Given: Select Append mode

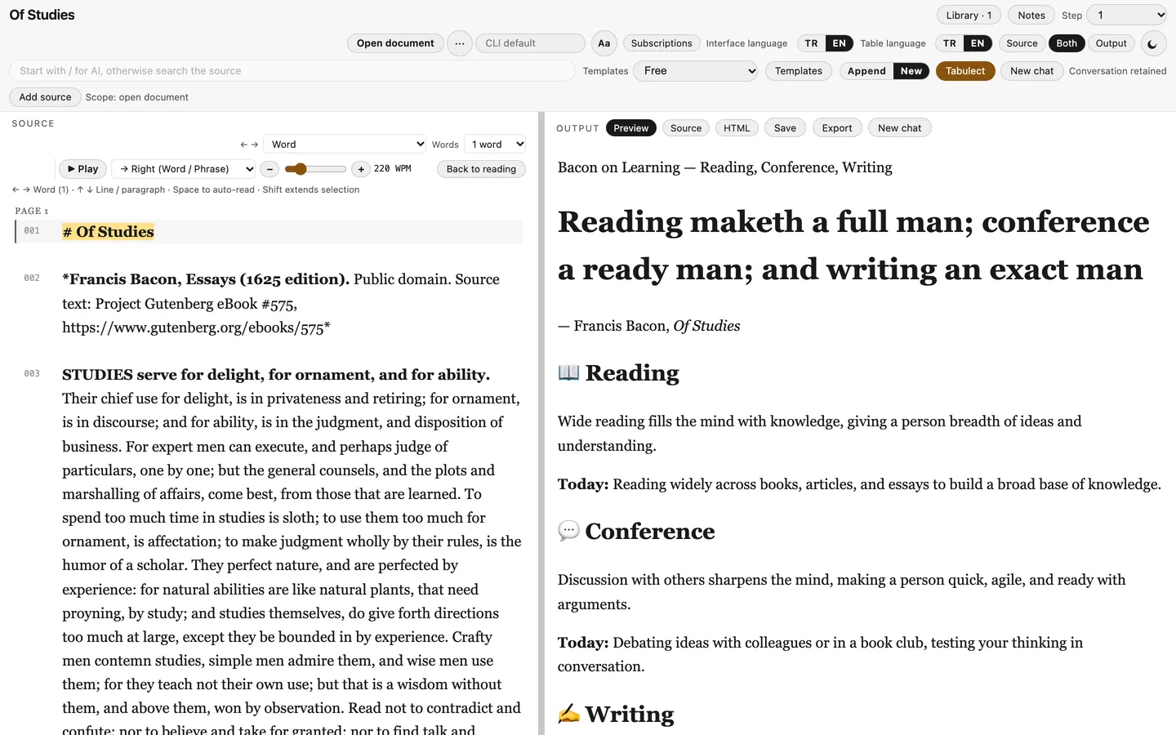Looking at the screenshot, I should click(866, 71).
